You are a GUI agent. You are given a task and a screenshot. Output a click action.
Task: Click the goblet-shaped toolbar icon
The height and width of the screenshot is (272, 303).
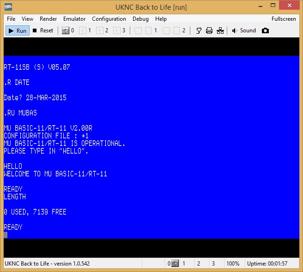[199, 30]
